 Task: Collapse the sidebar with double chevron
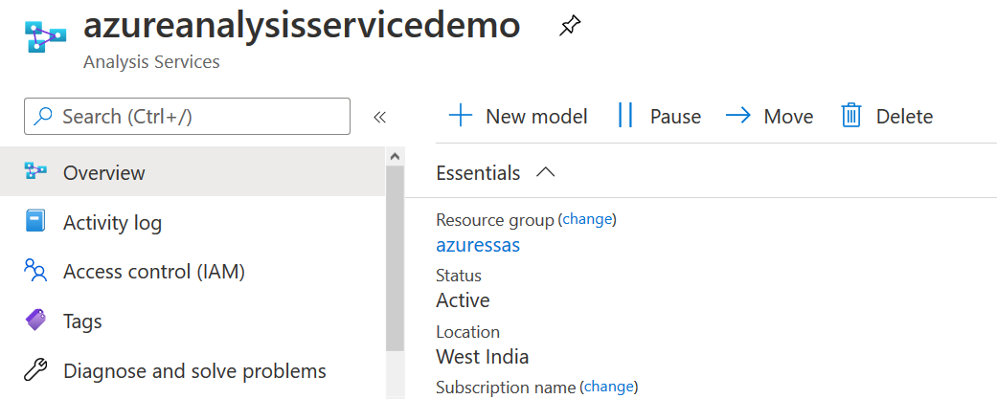379,117
